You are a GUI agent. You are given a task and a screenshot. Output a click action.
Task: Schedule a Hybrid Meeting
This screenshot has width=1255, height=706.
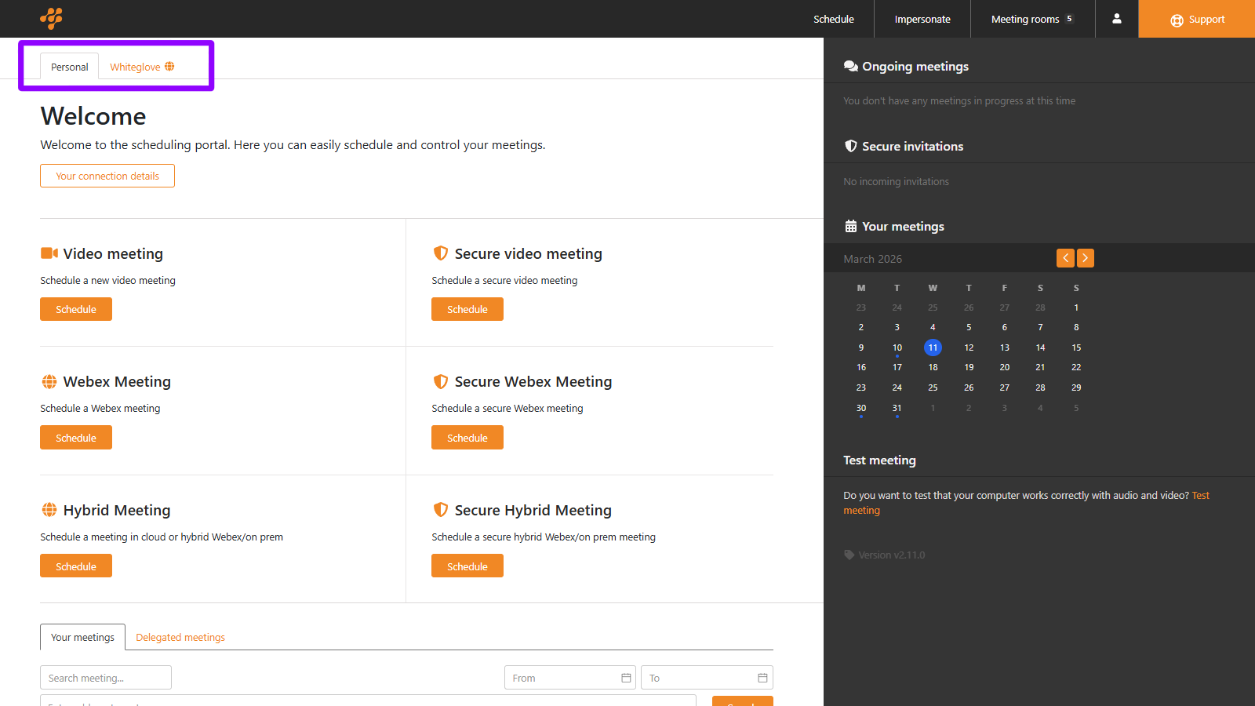[x=76, y=566]
